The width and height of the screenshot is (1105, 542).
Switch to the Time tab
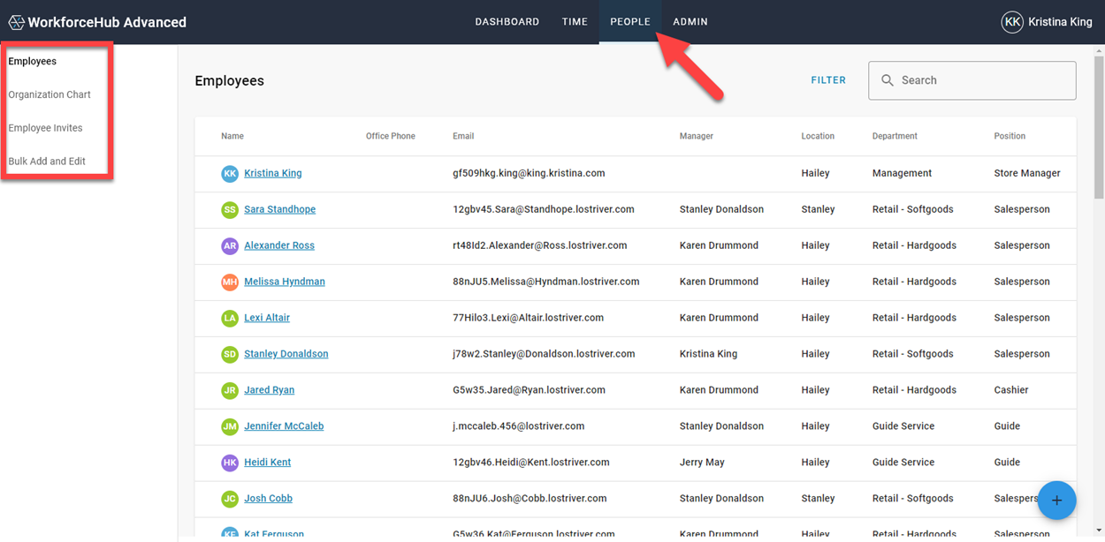click(x=575, y=22)
